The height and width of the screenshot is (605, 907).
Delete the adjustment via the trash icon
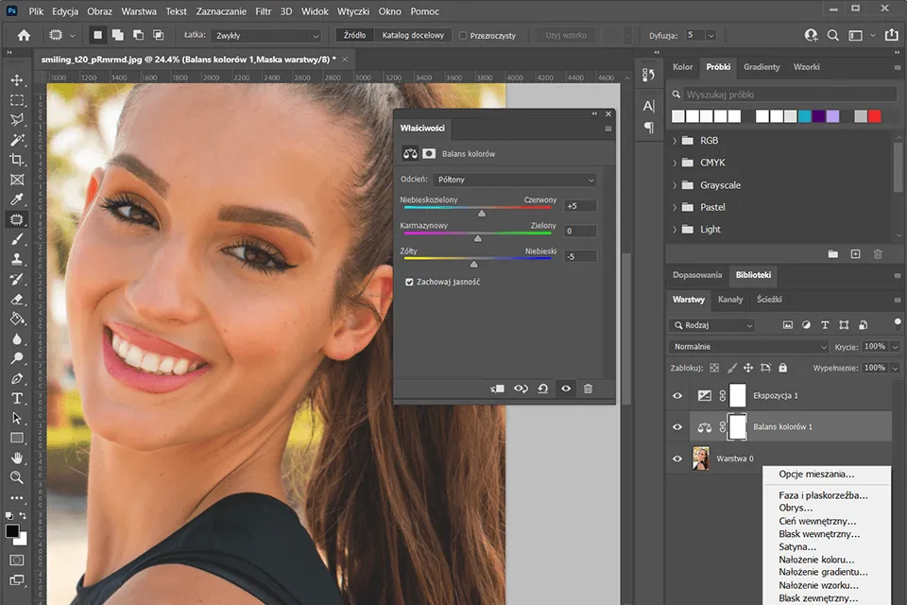point(588,388)
